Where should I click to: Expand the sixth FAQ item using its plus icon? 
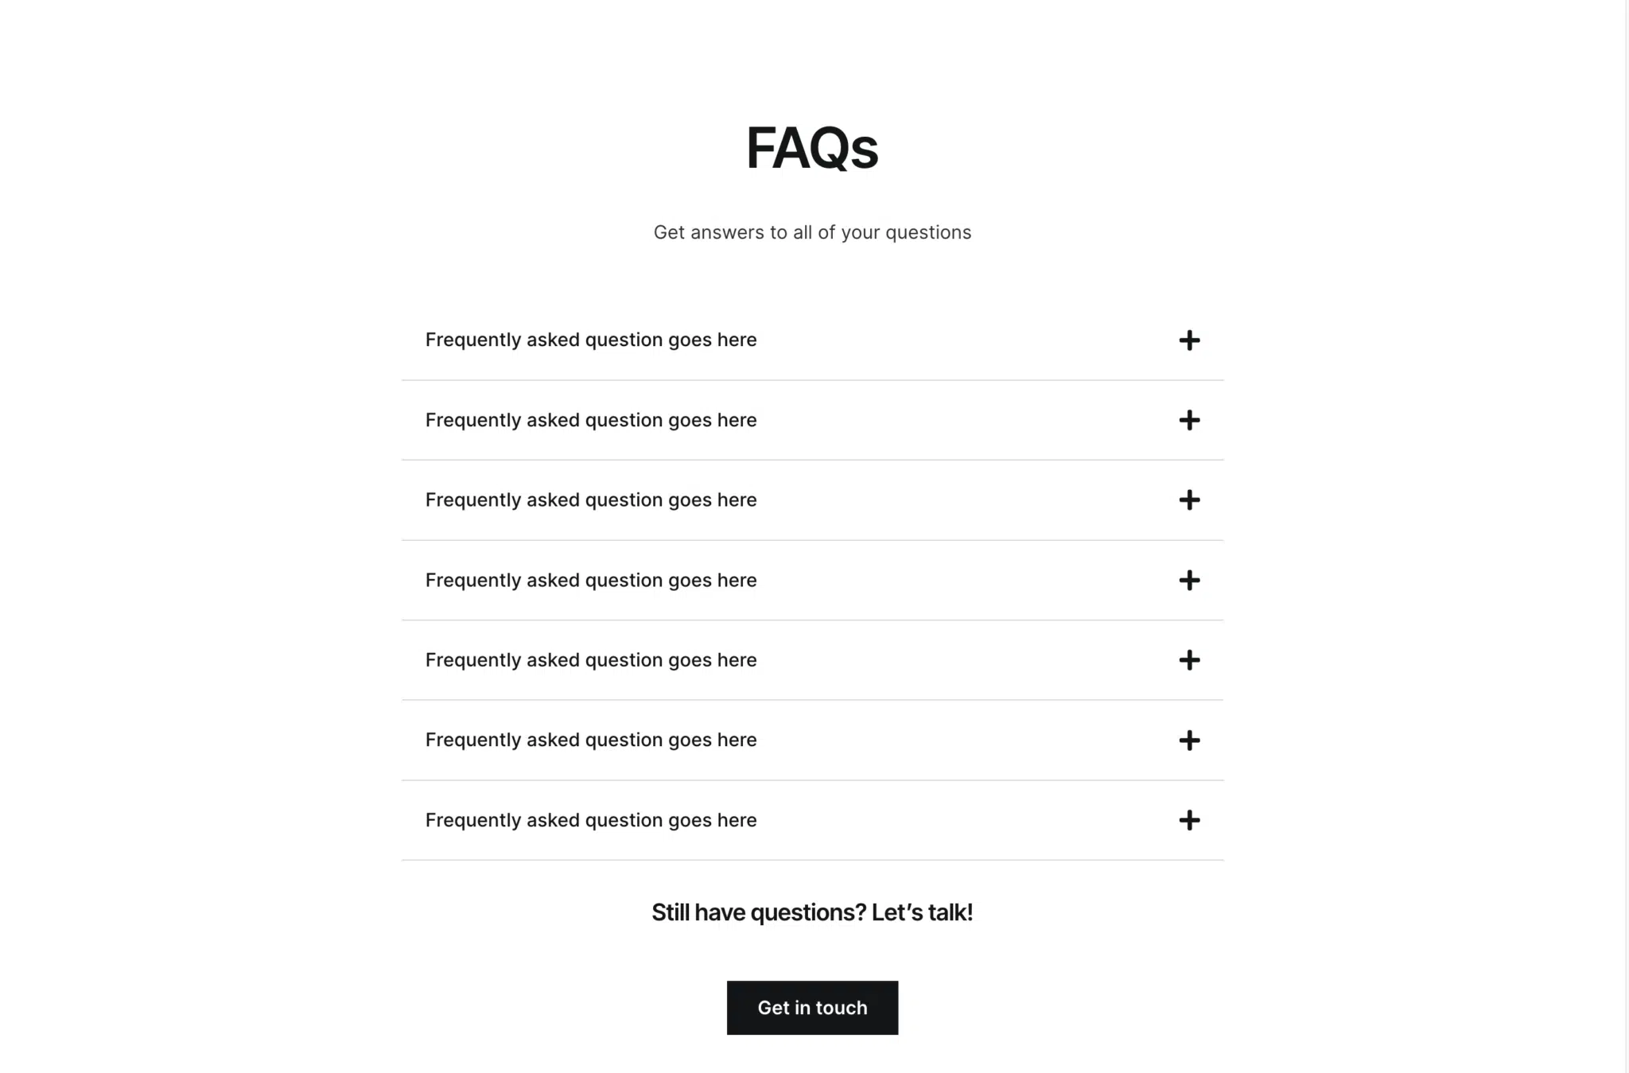pos(1190,741)
